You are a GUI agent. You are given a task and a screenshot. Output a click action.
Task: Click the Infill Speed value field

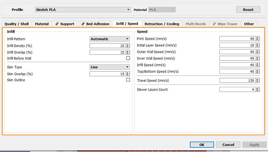pos(237,65)
